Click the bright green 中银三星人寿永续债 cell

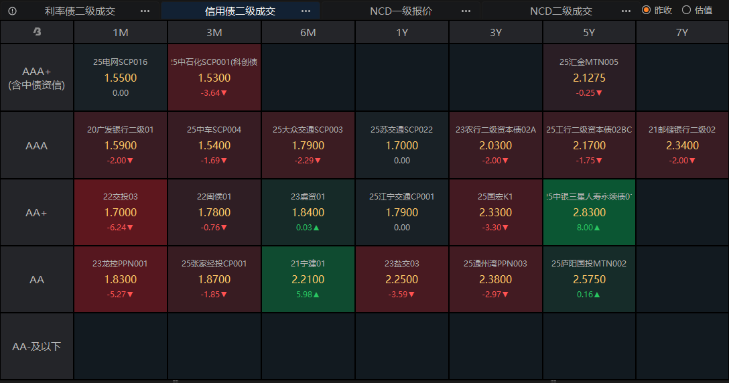[x=589, y=212]
